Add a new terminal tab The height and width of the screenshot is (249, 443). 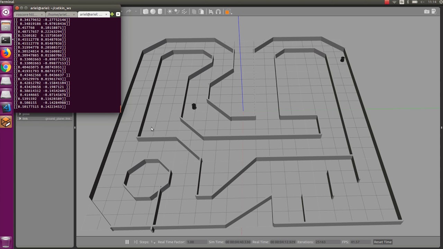point(112,14)
